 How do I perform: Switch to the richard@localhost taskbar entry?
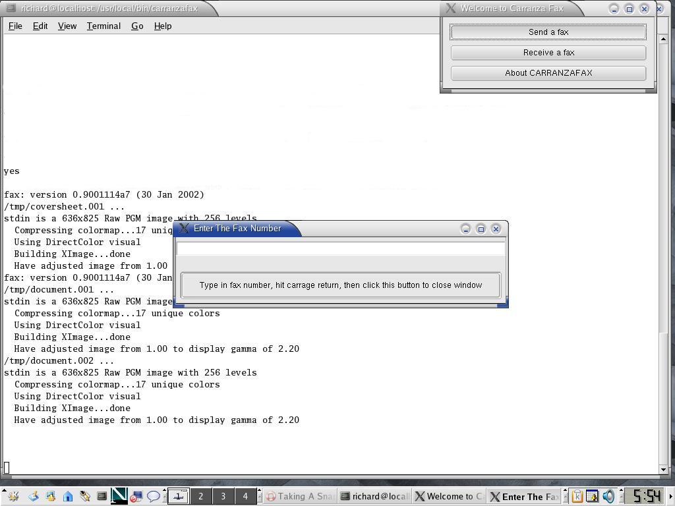click(x=374, y=496)
